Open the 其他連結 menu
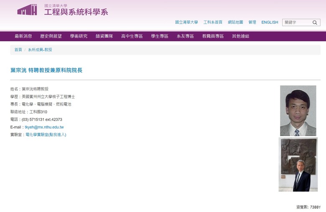Viewport: 326px width, 212px height. click(x=241, y=36)
